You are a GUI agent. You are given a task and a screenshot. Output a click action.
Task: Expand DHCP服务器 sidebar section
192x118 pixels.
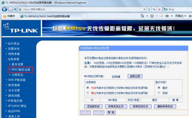pyautogui.click(x=17, y=80)
